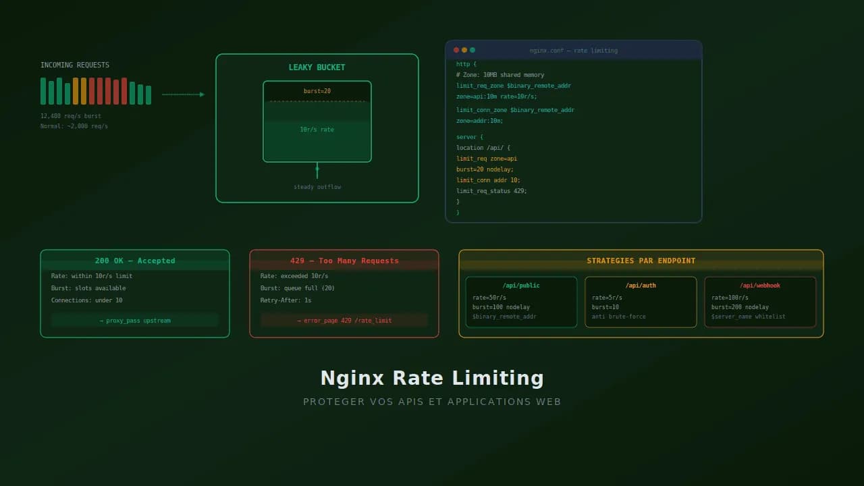This screenshot has width=864, height=486.
Task: Open the LEAKY BUCKET panel header
Action: [x=317, y=67]
